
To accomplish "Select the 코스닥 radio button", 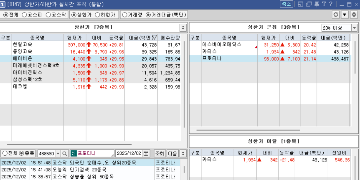I will point(48,15).
